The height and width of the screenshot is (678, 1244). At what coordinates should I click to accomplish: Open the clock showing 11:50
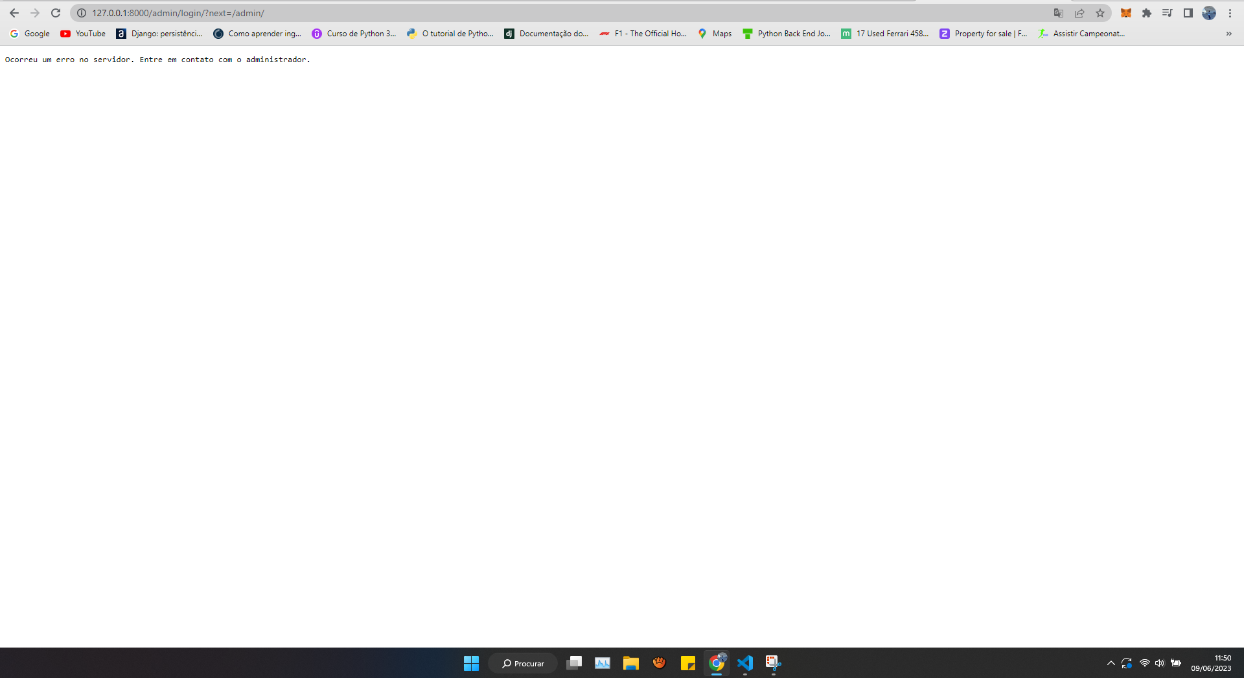point(1211,663)
